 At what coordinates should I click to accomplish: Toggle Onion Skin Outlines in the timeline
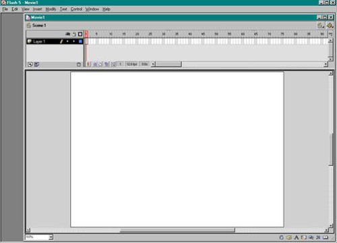click(x=100, y=64)
